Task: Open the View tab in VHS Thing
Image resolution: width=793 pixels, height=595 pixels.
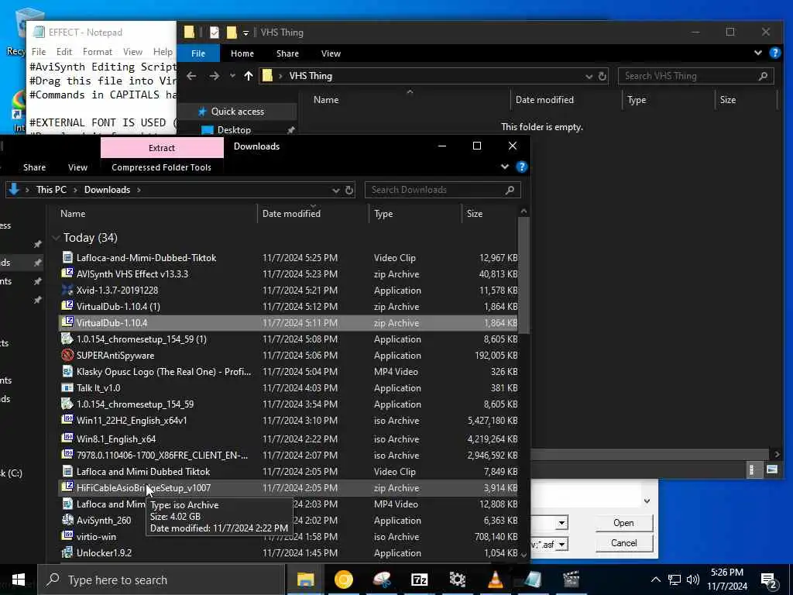Action: (x=331, y=53)
